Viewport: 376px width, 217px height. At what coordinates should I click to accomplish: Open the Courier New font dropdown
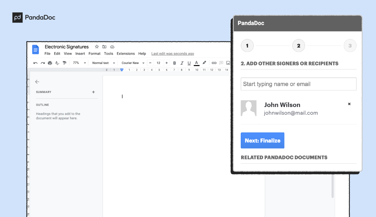133,63
